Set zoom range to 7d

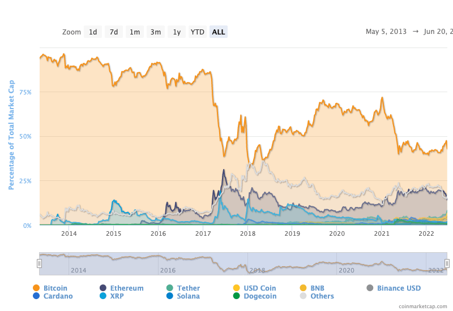pos(114,32)
